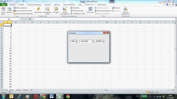Click Отобразить окно button

coord(78,13)
